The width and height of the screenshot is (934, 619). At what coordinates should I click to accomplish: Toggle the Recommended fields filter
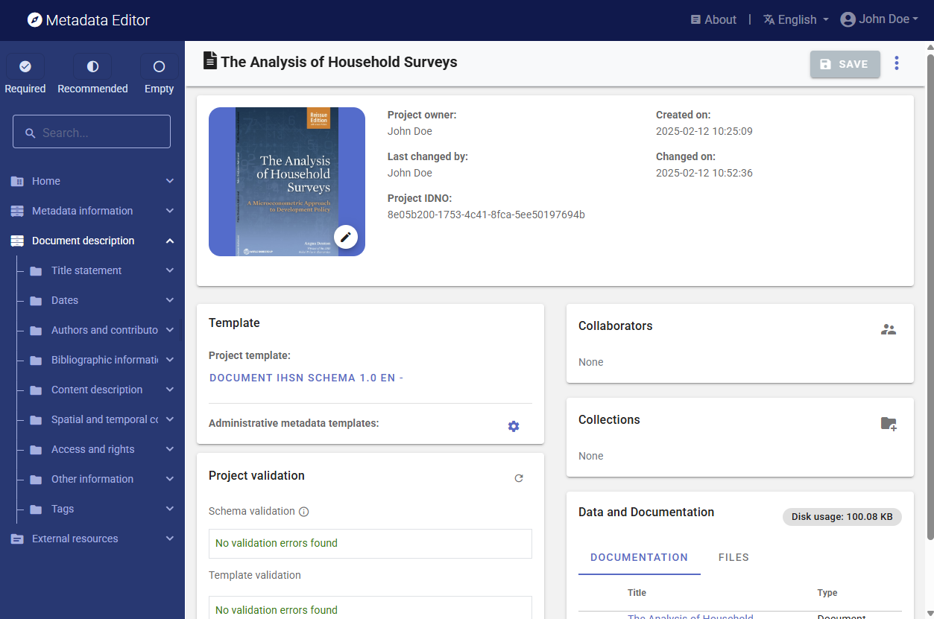[x=92, y=67]
